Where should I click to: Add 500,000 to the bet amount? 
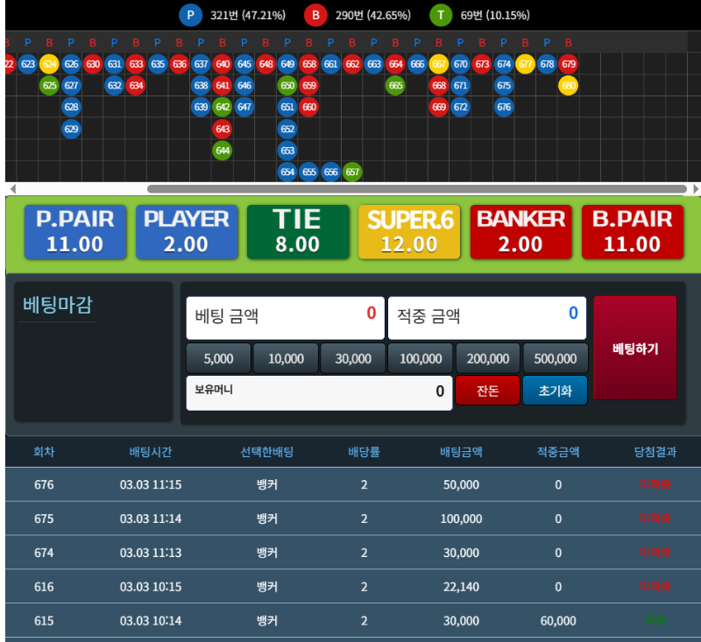coord(556,358)
